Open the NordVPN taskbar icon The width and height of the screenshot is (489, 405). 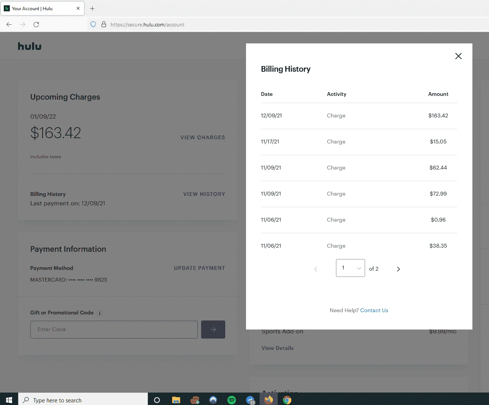(213, 400)
